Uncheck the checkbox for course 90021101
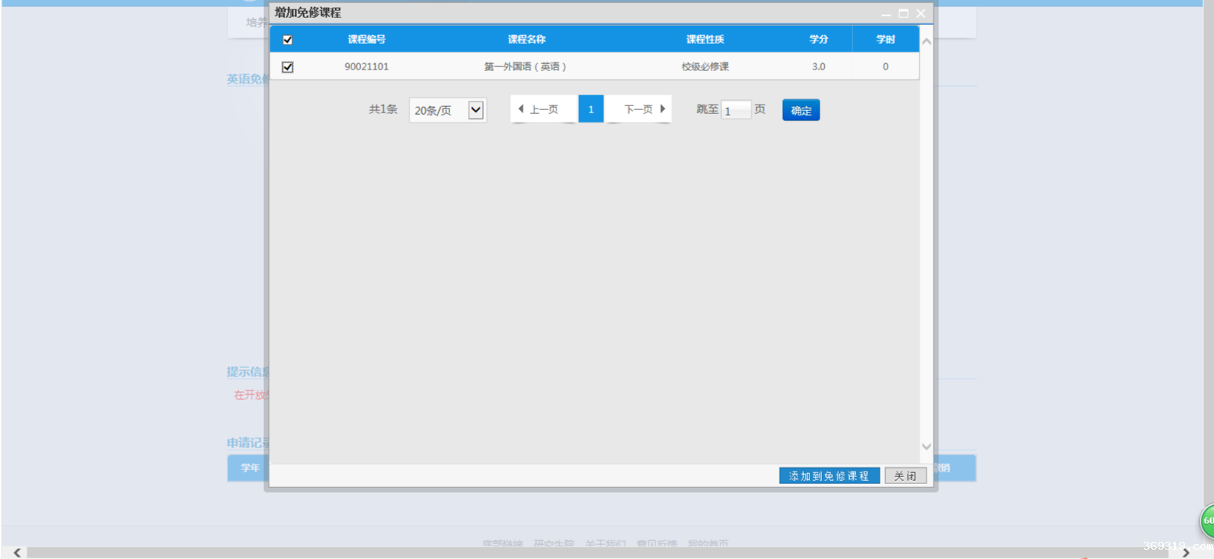The image size is (1214, 559). tap(287, 67)
